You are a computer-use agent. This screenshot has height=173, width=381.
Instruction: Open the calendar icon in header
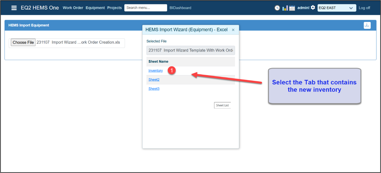tap(292, 8)
